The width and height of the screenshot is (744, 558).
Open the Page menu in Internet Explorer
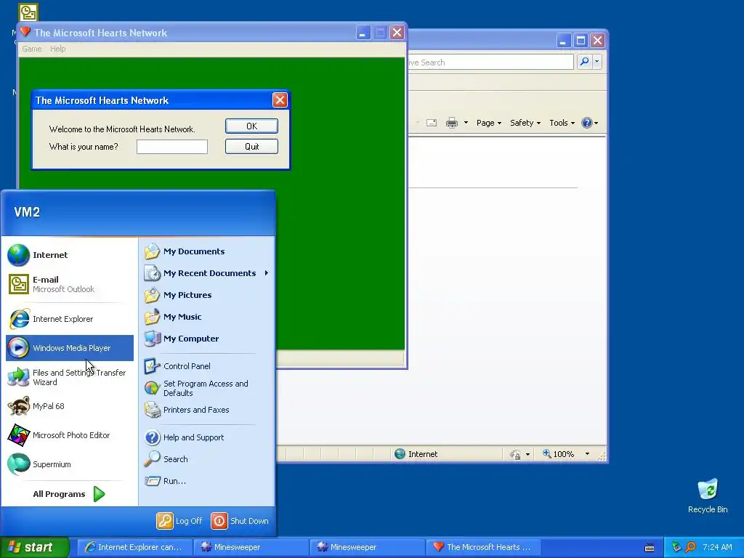pos(489,123)
